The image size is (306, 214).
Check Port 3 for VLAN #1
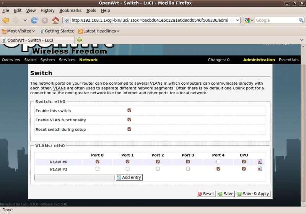click(x=188, y=169)
